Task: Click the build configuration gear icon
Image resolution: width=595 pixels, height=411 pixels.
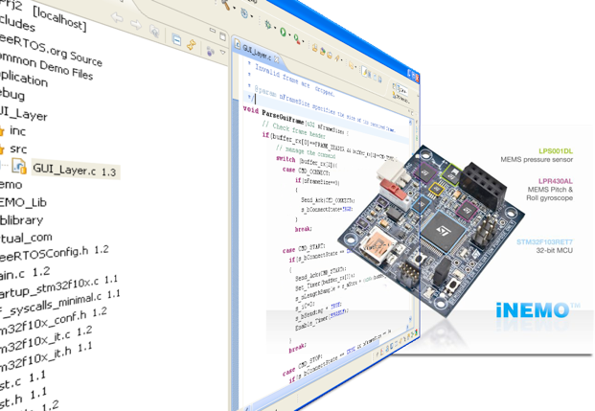Action: (x=244, y=13)
